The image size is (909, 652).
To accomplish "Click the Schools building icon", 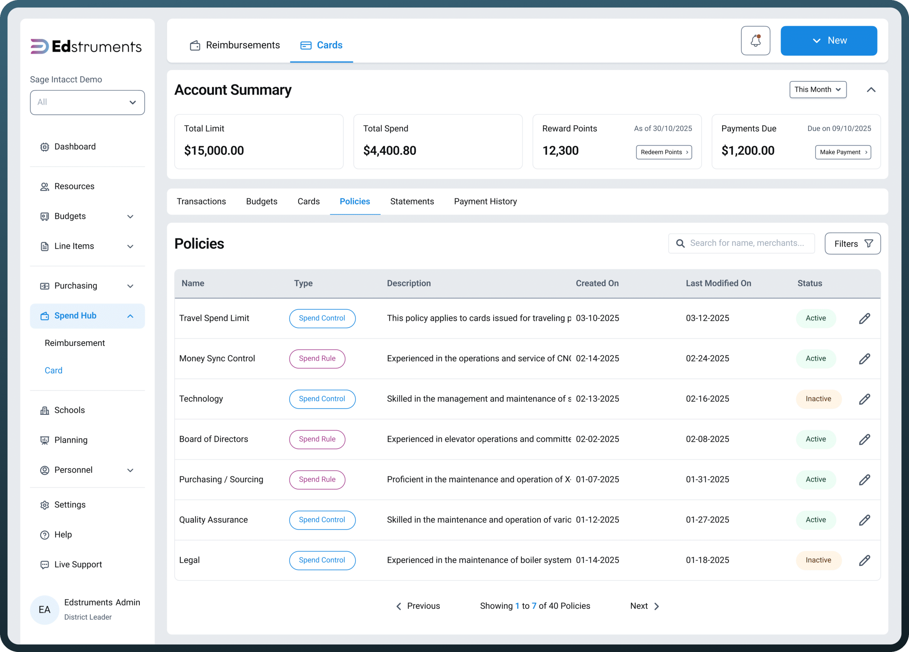I will tap(44, 410).
